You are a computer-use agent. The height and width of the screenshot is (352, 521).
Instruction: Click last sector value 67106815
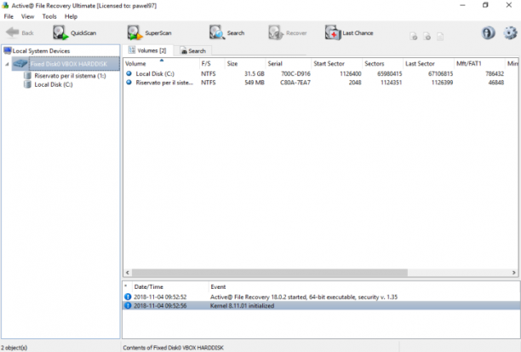click(x=440, y=73)
